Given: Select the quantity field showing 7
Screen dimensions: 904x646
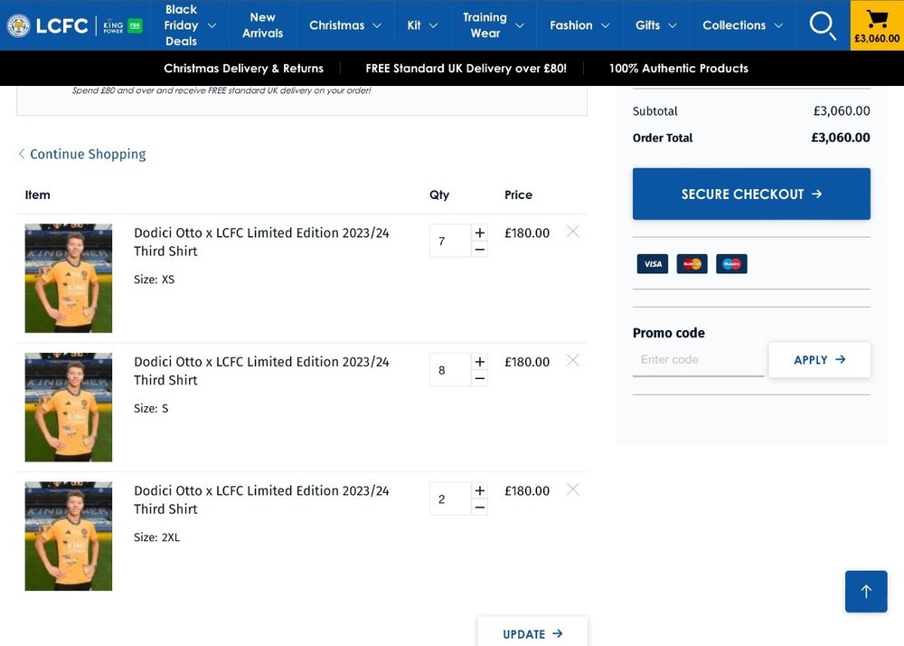Looking at the screenshot, I should (450, 241).
